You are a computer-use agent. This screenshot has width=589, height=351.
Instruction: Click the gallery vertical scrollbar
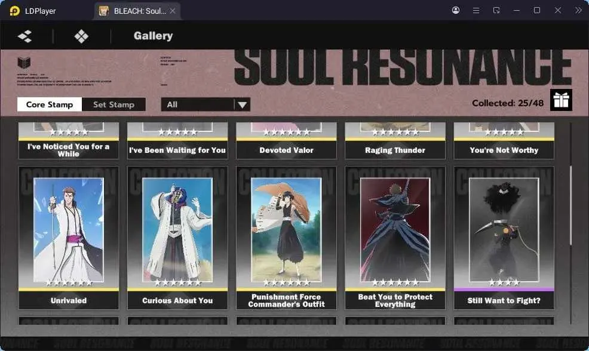571,205
